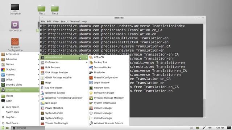Screen dimensions: 232x130
Task: Expand the Office category
Action: pos(20,79)
